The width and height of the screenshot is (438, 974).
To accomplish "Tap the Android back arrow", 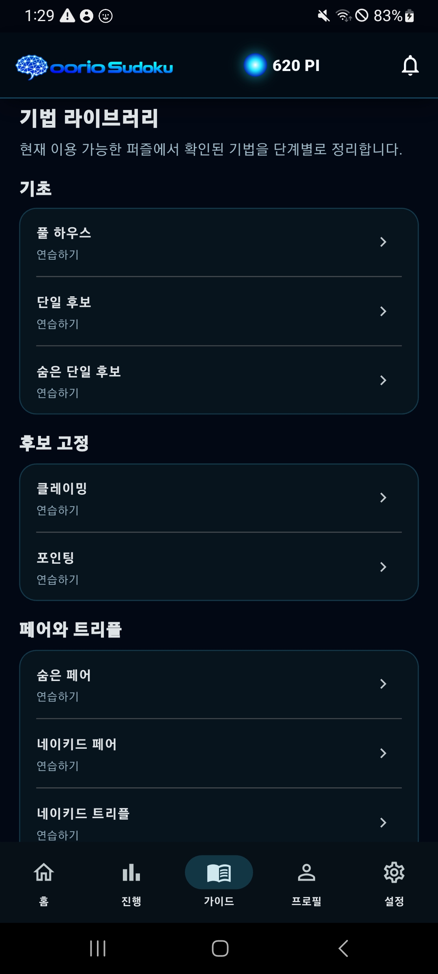I will (343, 948).
